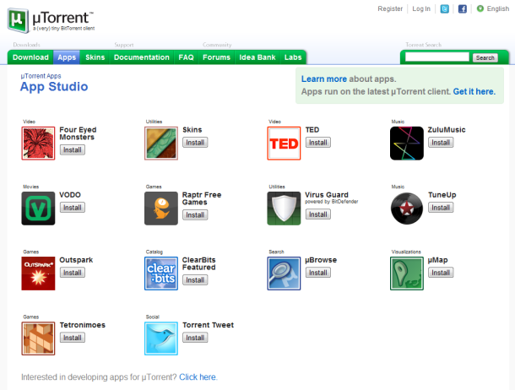Open the Skins app icon
This screenshot has height=390, width=515.
pyautogui.click(x=161, y=144)
